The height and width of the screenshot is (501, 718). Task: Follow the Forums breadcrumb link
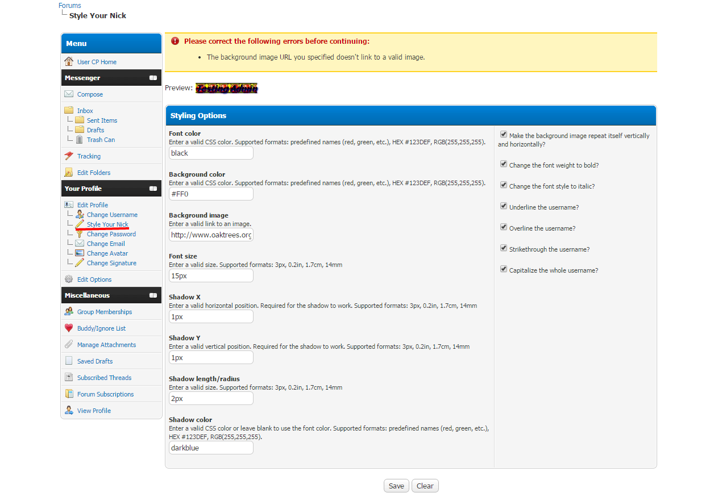(70, 6)
